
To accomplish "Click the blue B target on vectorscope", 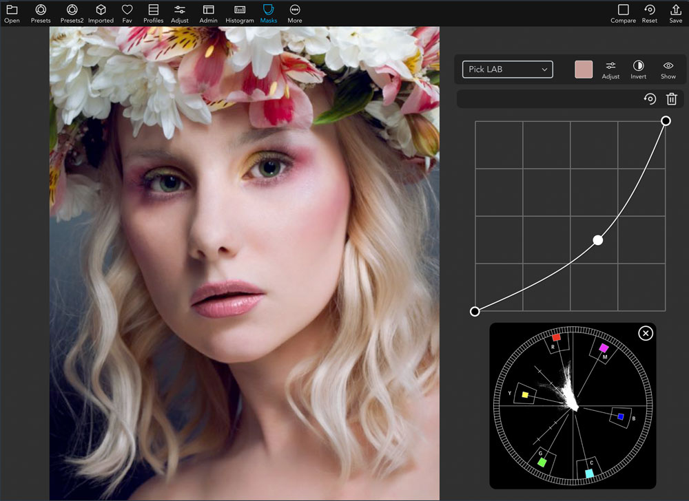I will coord(621,416).
